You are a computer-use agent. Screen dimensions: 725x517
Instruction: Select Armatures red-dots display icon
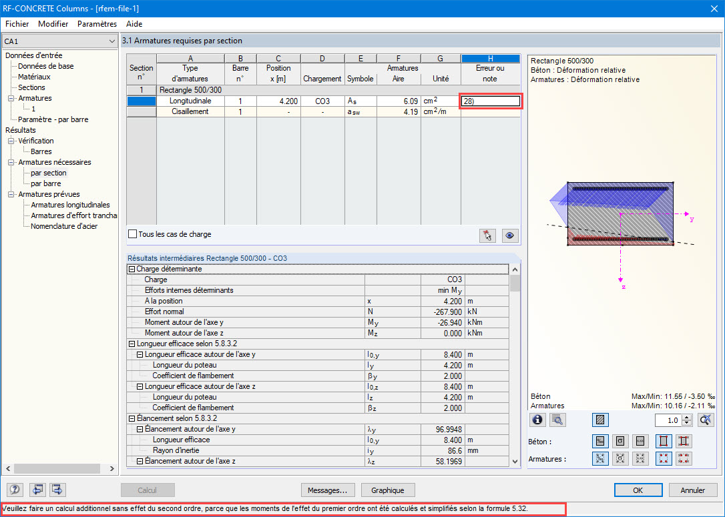coord(664,458)
